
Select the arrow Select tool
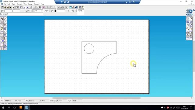(2, 19)
